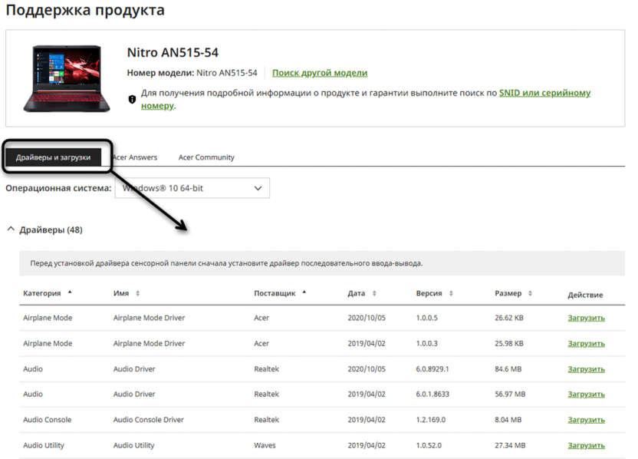
Task: Switch to the Acer Answers tab
Action: (135, 157)
